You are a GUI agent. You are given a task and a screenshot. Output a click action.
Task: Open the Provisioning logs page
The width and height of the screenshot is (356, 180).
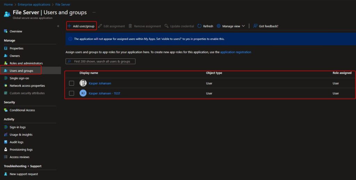[x=21, y=150]
